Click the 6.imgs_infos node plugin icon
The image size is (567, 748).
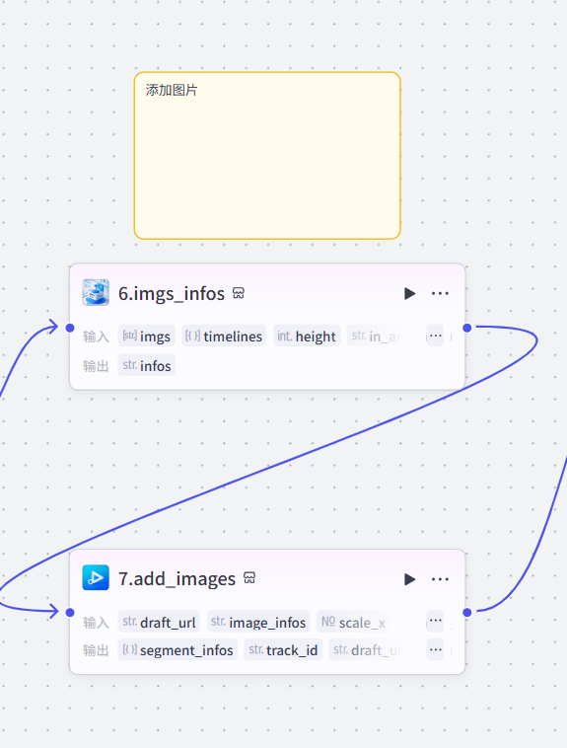click(x=96, y=292)
